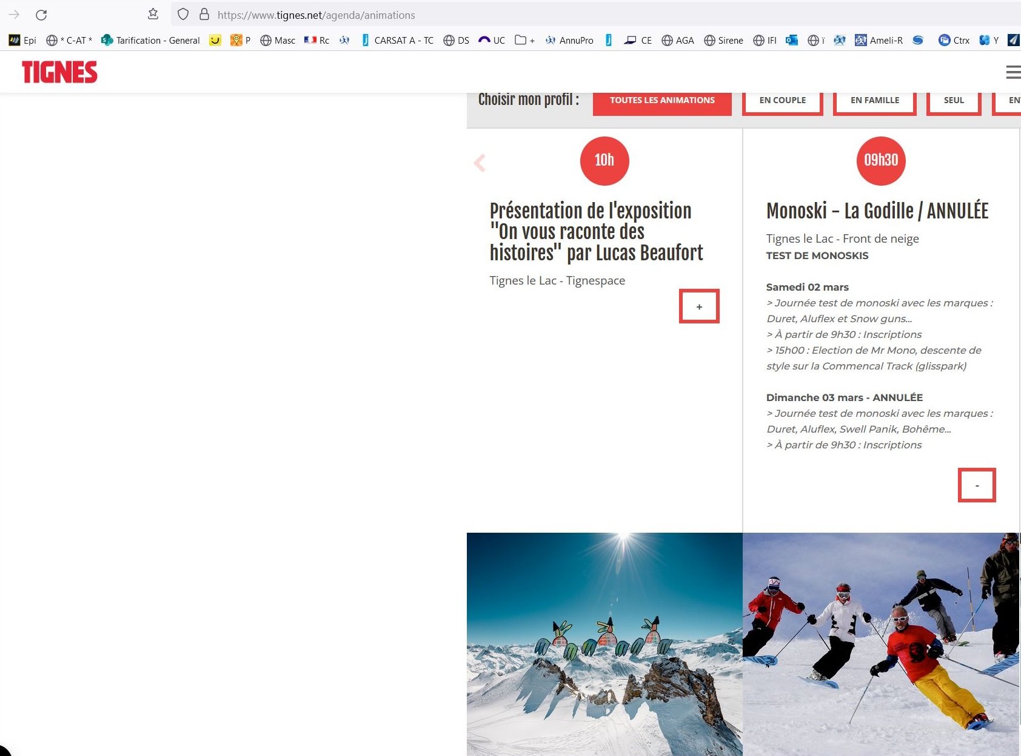The width and height of the screenshot is (1021, 756).
Task: Expand the Lucas Beaufort exposition details
Action: [x=698, y=306]
